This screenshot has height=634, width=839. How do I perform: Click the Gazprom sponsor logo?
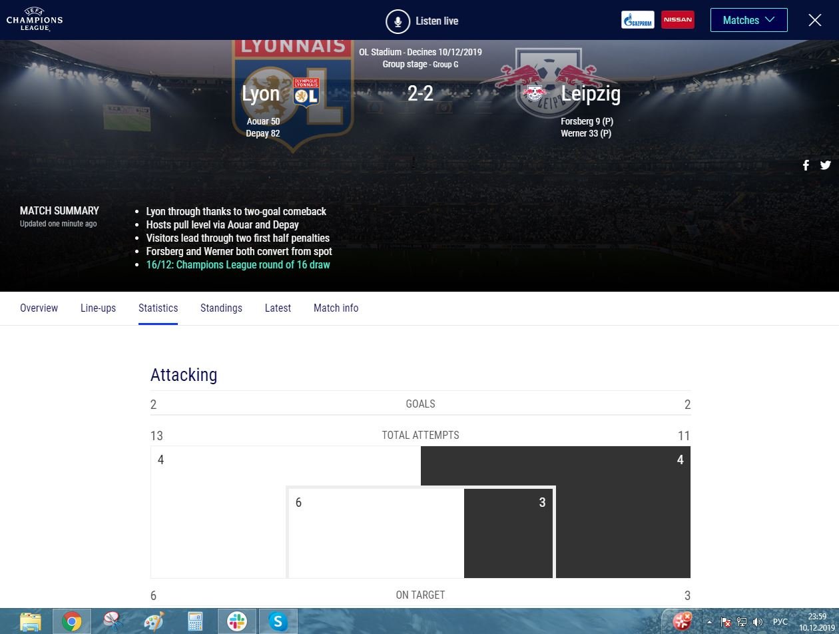tap(637, 20)
